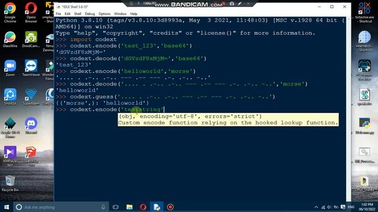Select the internet globe shortcut icon
378x212 pixels.
(364, 41)
